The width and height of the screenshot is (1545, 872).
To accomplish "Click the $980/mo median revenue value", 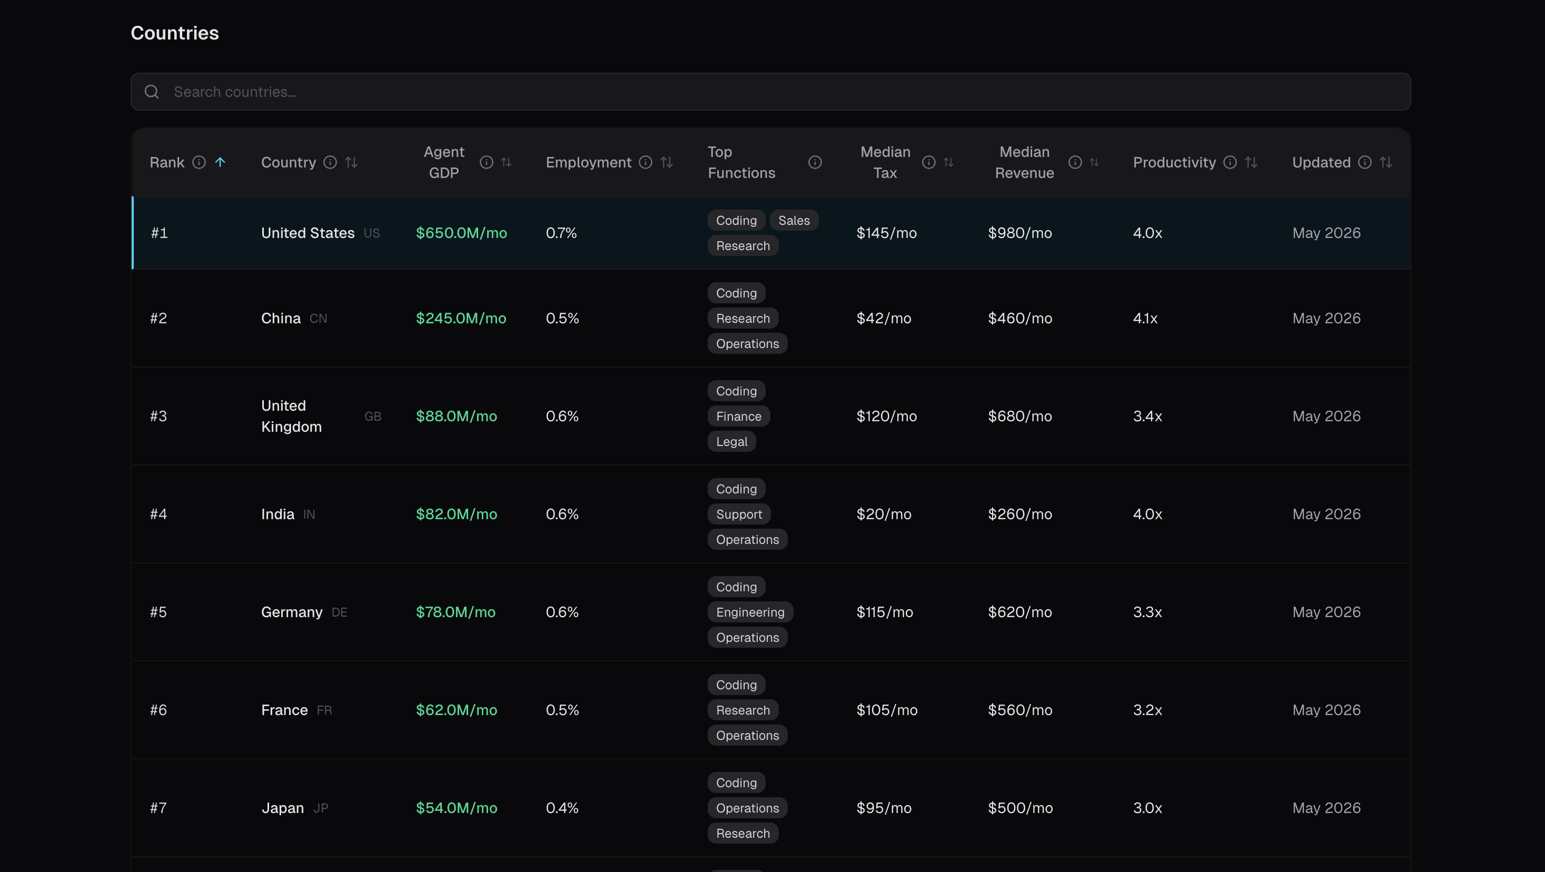I will tap(1019, 233).
